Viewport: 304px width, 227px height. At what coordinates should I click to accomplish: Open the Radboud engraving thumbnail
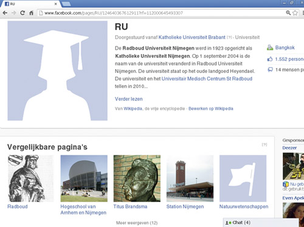(30, 178)
